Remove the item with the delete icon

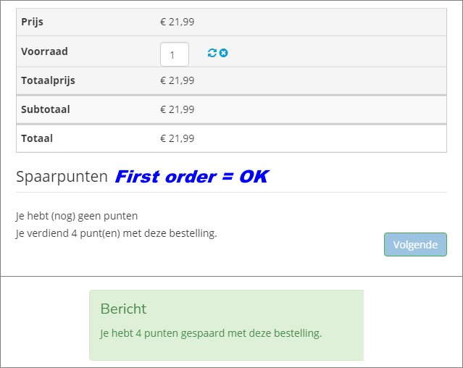click(x=223, y=53)
